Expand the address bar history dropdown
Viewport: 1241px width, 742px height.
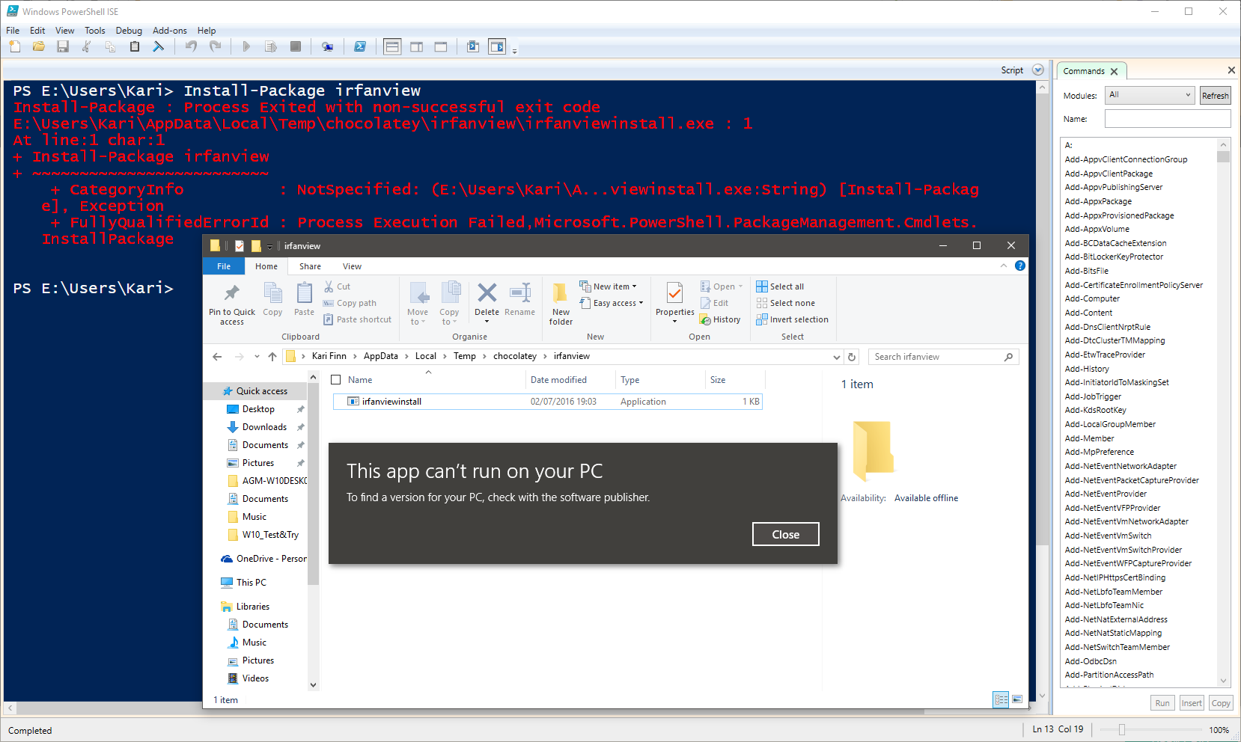[x=836, y=357]
